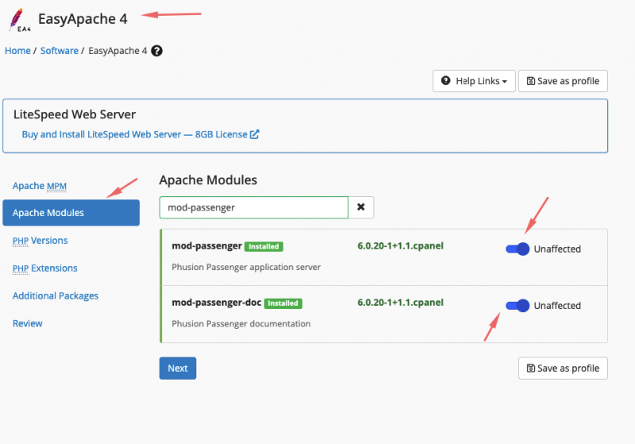
Task: Click the bottom Save as profile button
Action: [563, 369]
